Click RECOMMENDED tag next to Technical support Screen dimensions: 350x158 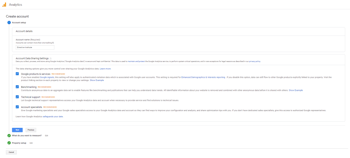pyautogui.click(x=48, y=97)
